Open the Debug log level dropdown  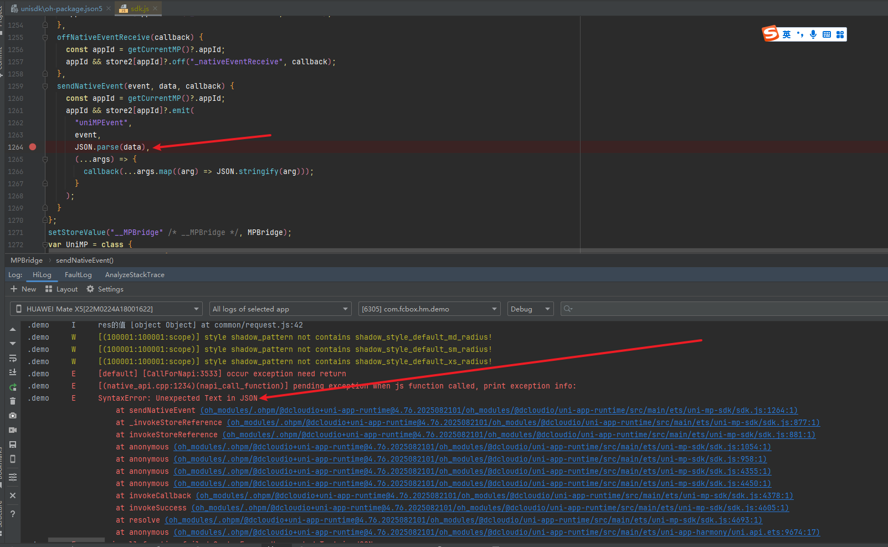530,309
